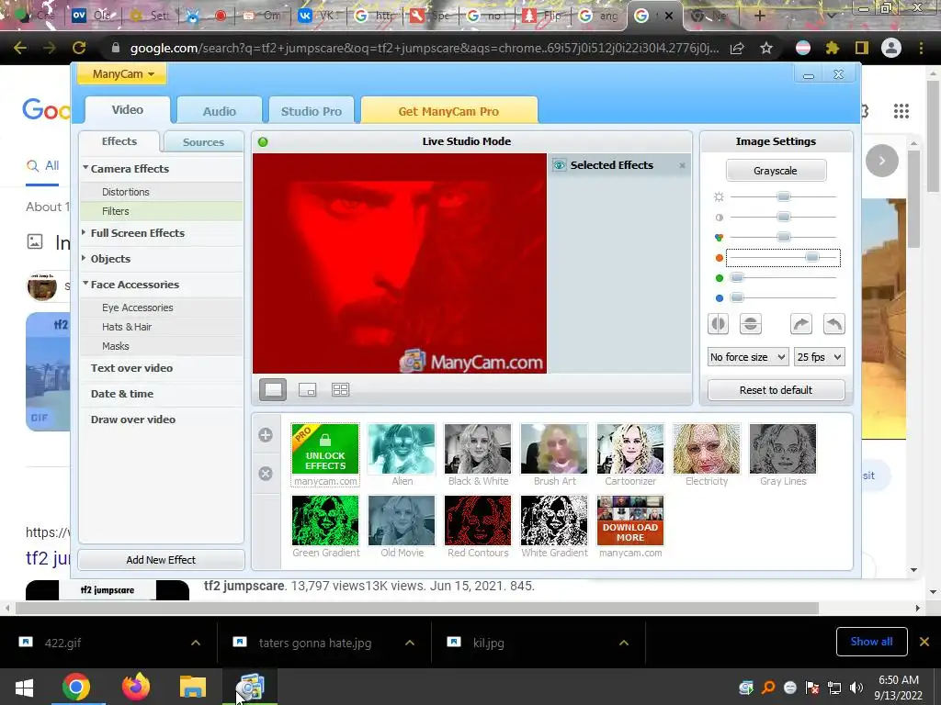Switch to the Studio Pro tab

311,111
